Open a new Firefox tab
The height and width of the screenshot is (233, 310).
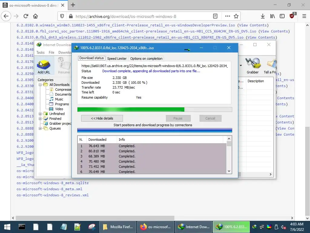click(x=73, y=5)
